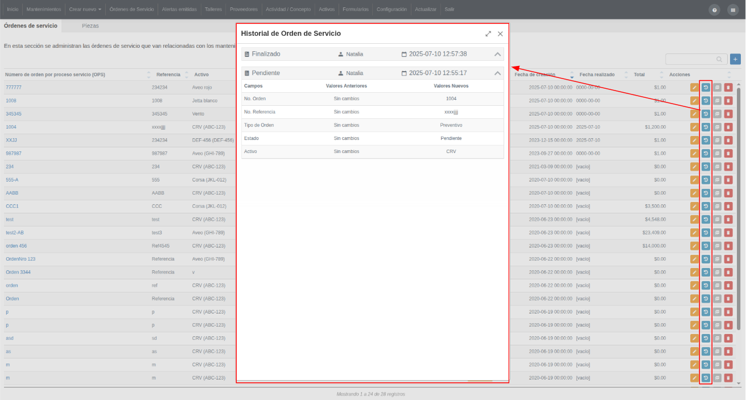Image resolution: width=746 pixels, height=400 pixels.
Task: Click the red delete icon for order XXJJ
Action: (x=728, y=140)
